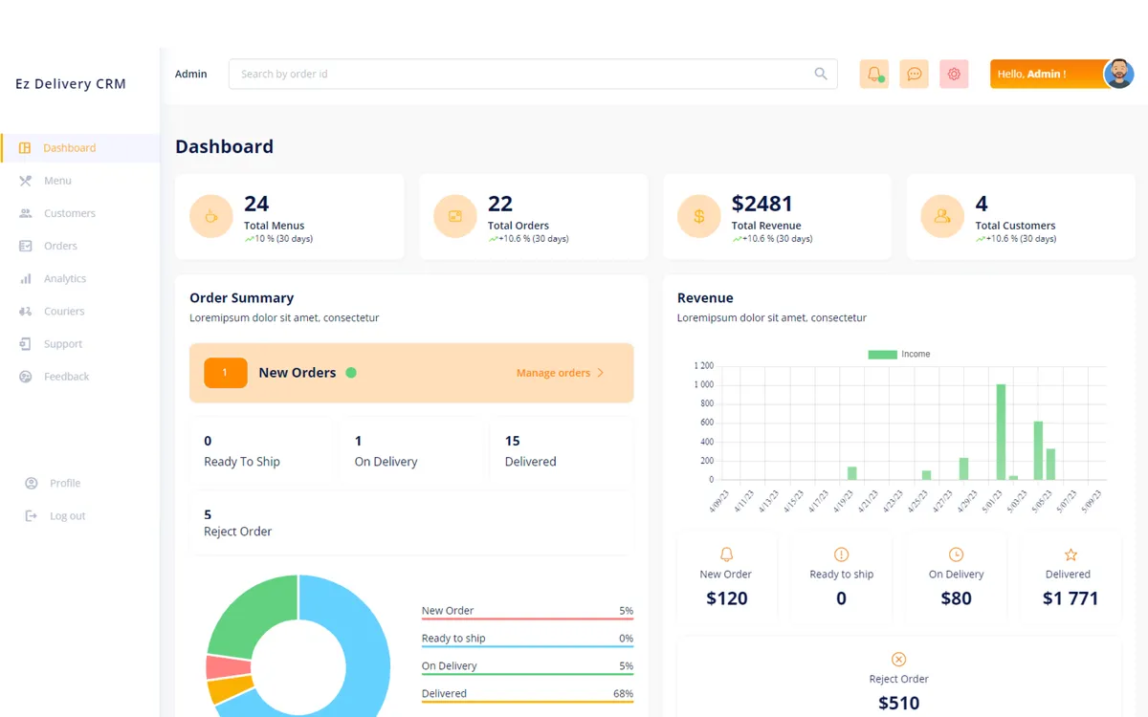1148x717 pixels.
Task: Click the "Ready to ship" 0% legend row
Action: point(527,640)
